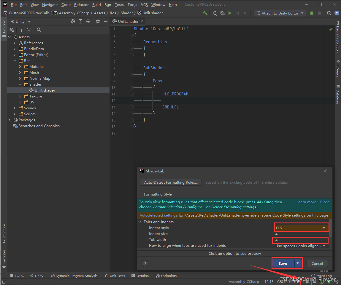The image size is (341, 285).
Task: Open search everywhere with the magnifier icon
Action: pyautogui.click(x=329, y=13)
